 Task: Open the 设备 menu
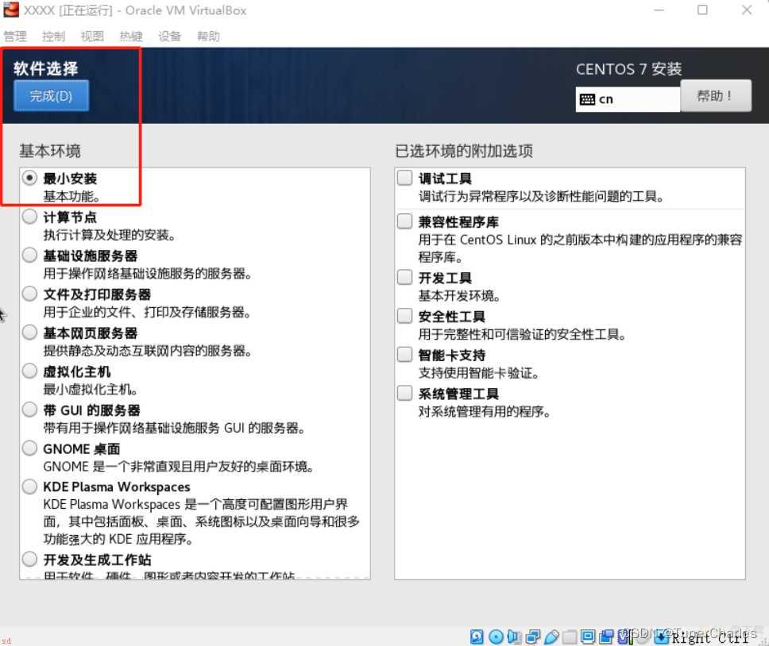tap(170, 37)
